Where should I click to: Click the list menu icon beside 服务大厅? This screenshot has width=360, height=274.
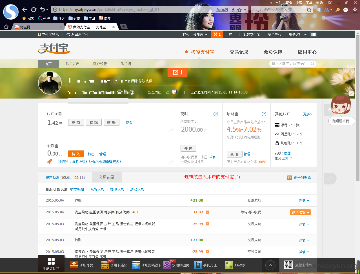pos(314,34)
